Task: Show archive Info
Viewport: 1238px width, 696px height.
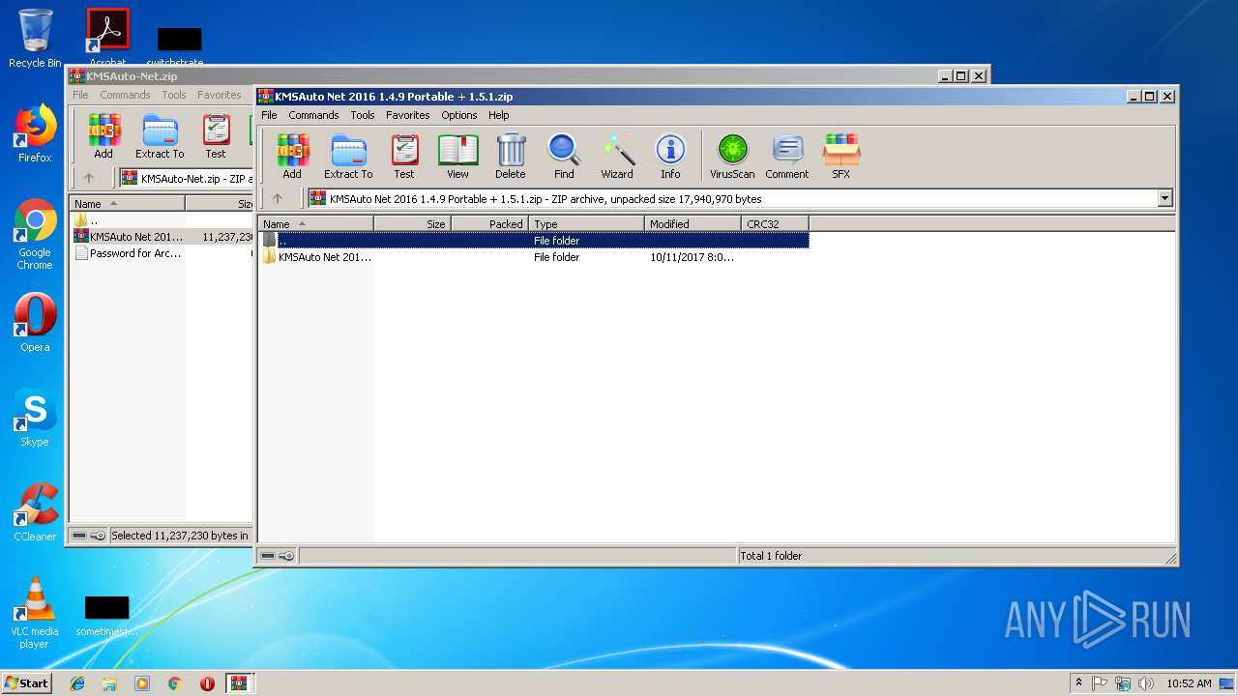Action: tap(670, 157)
